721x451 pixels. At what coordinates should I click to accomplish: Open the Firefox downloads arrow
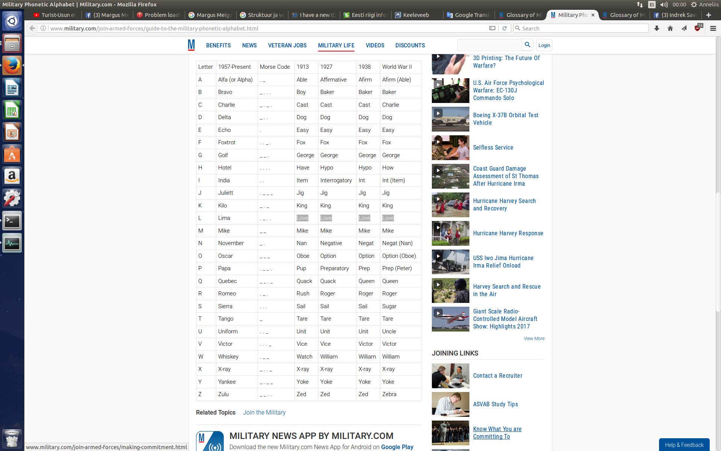coord(657,28)
